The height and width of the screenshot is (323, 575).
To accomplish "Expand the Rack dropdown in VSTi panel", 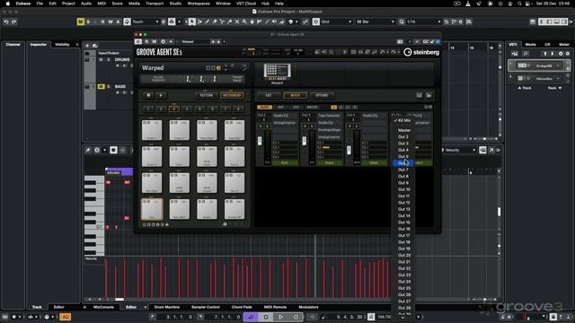I will click(554, 88).
